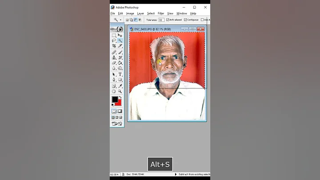The width and height of the screenshot is (320, 180).
Task: Choose New Selection mode in options bar
Action: coord(127,20)
